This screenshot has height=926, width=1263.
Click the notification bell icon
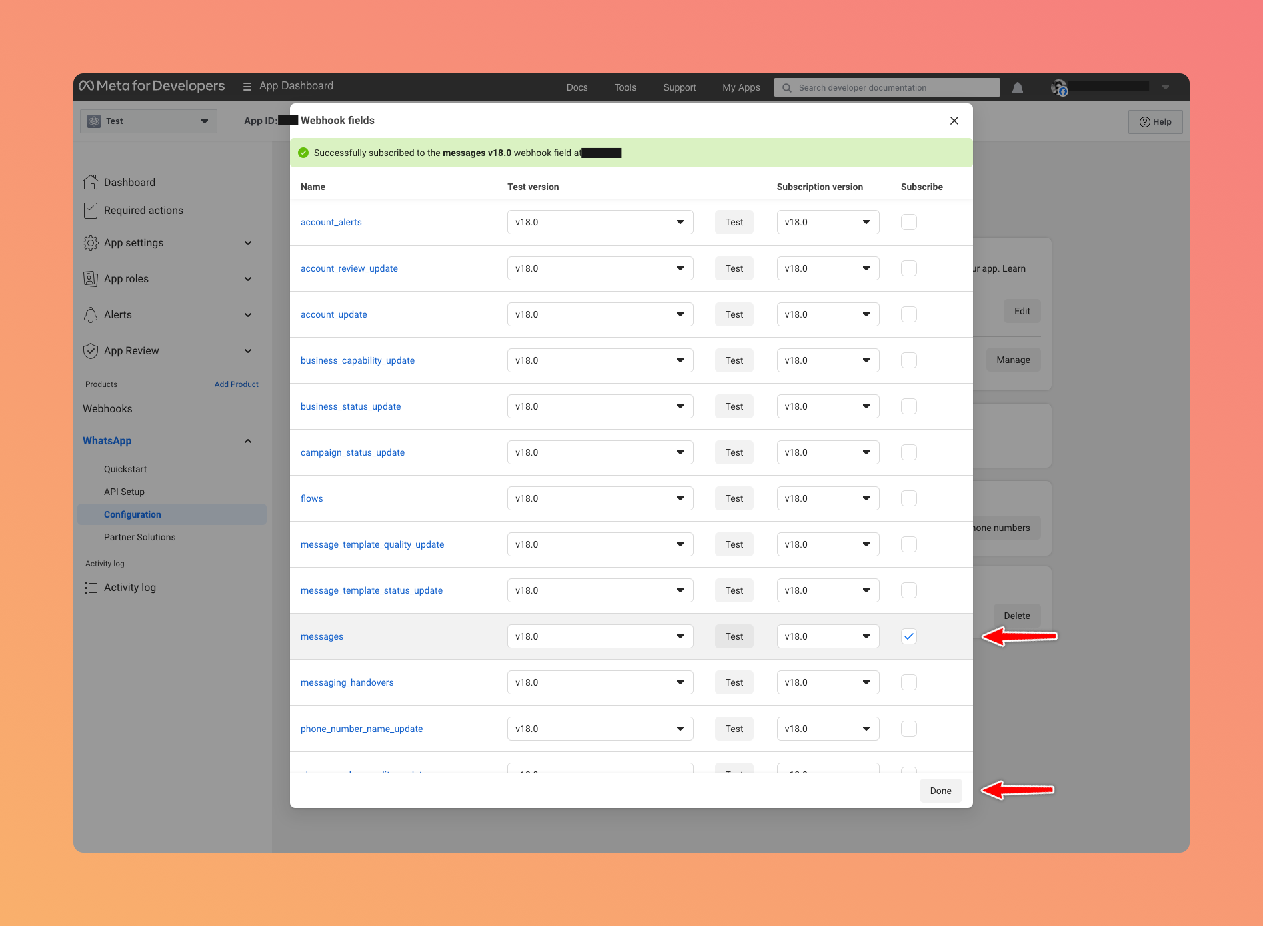click(x=1017, y=88)
